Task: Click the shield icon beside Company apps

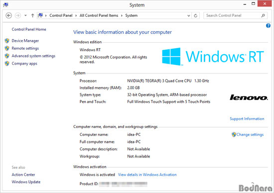Action: (x=7, y=64)
